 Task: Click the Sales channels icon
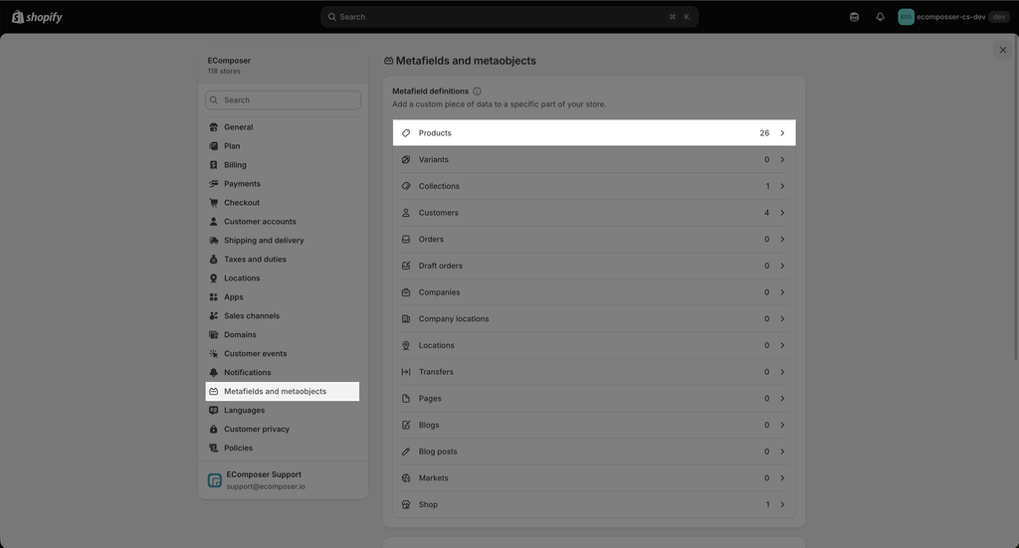(213, 315)
